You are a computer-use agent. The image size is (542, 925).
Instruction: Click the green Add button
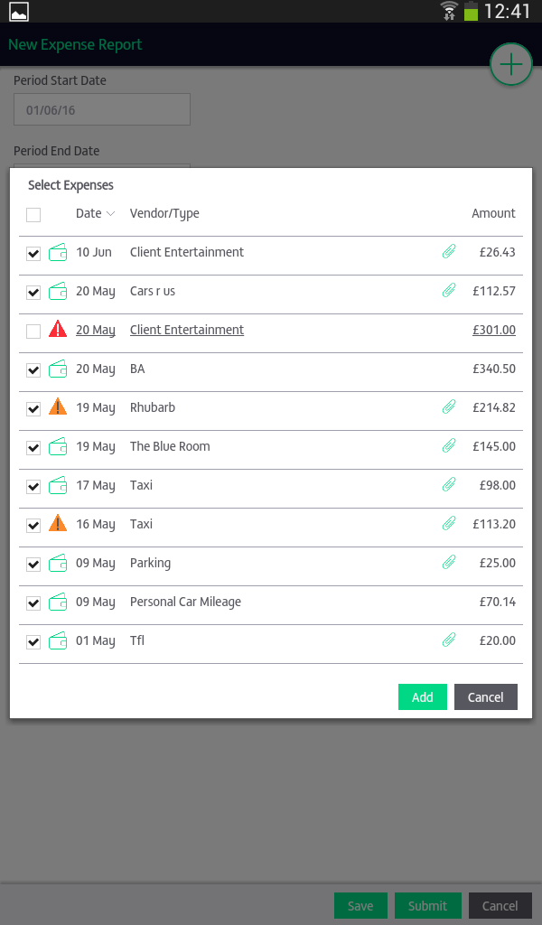422,696
